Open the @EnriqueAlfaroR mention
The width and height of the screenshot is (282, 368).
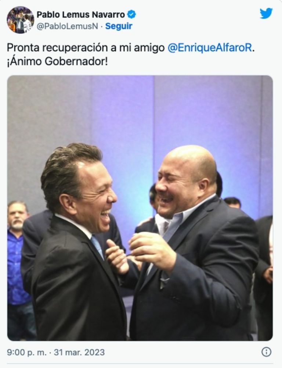(210, 48)
